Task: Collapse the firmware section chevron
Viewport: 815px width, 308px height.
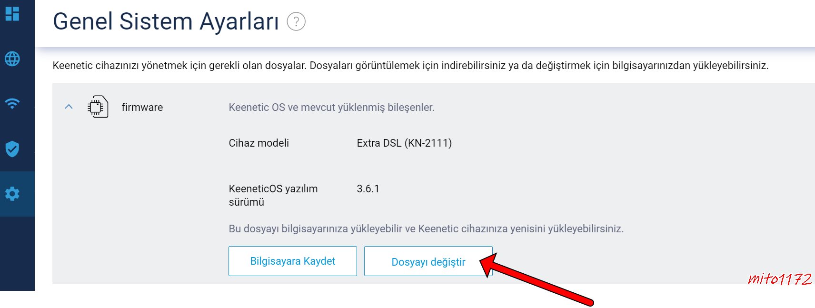Action: click(x=69, y=107)
